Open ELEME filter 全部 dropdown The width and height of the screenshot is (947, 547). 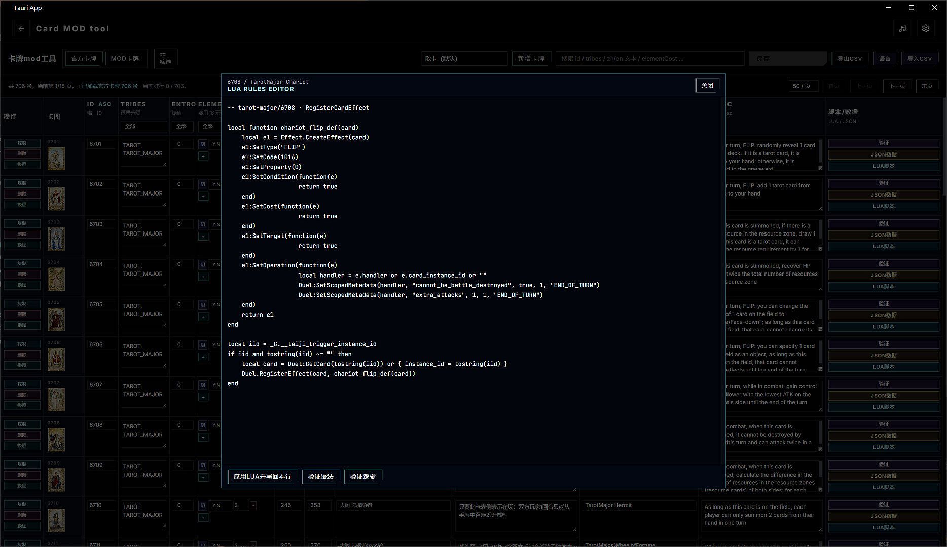(x=208, y=126)
